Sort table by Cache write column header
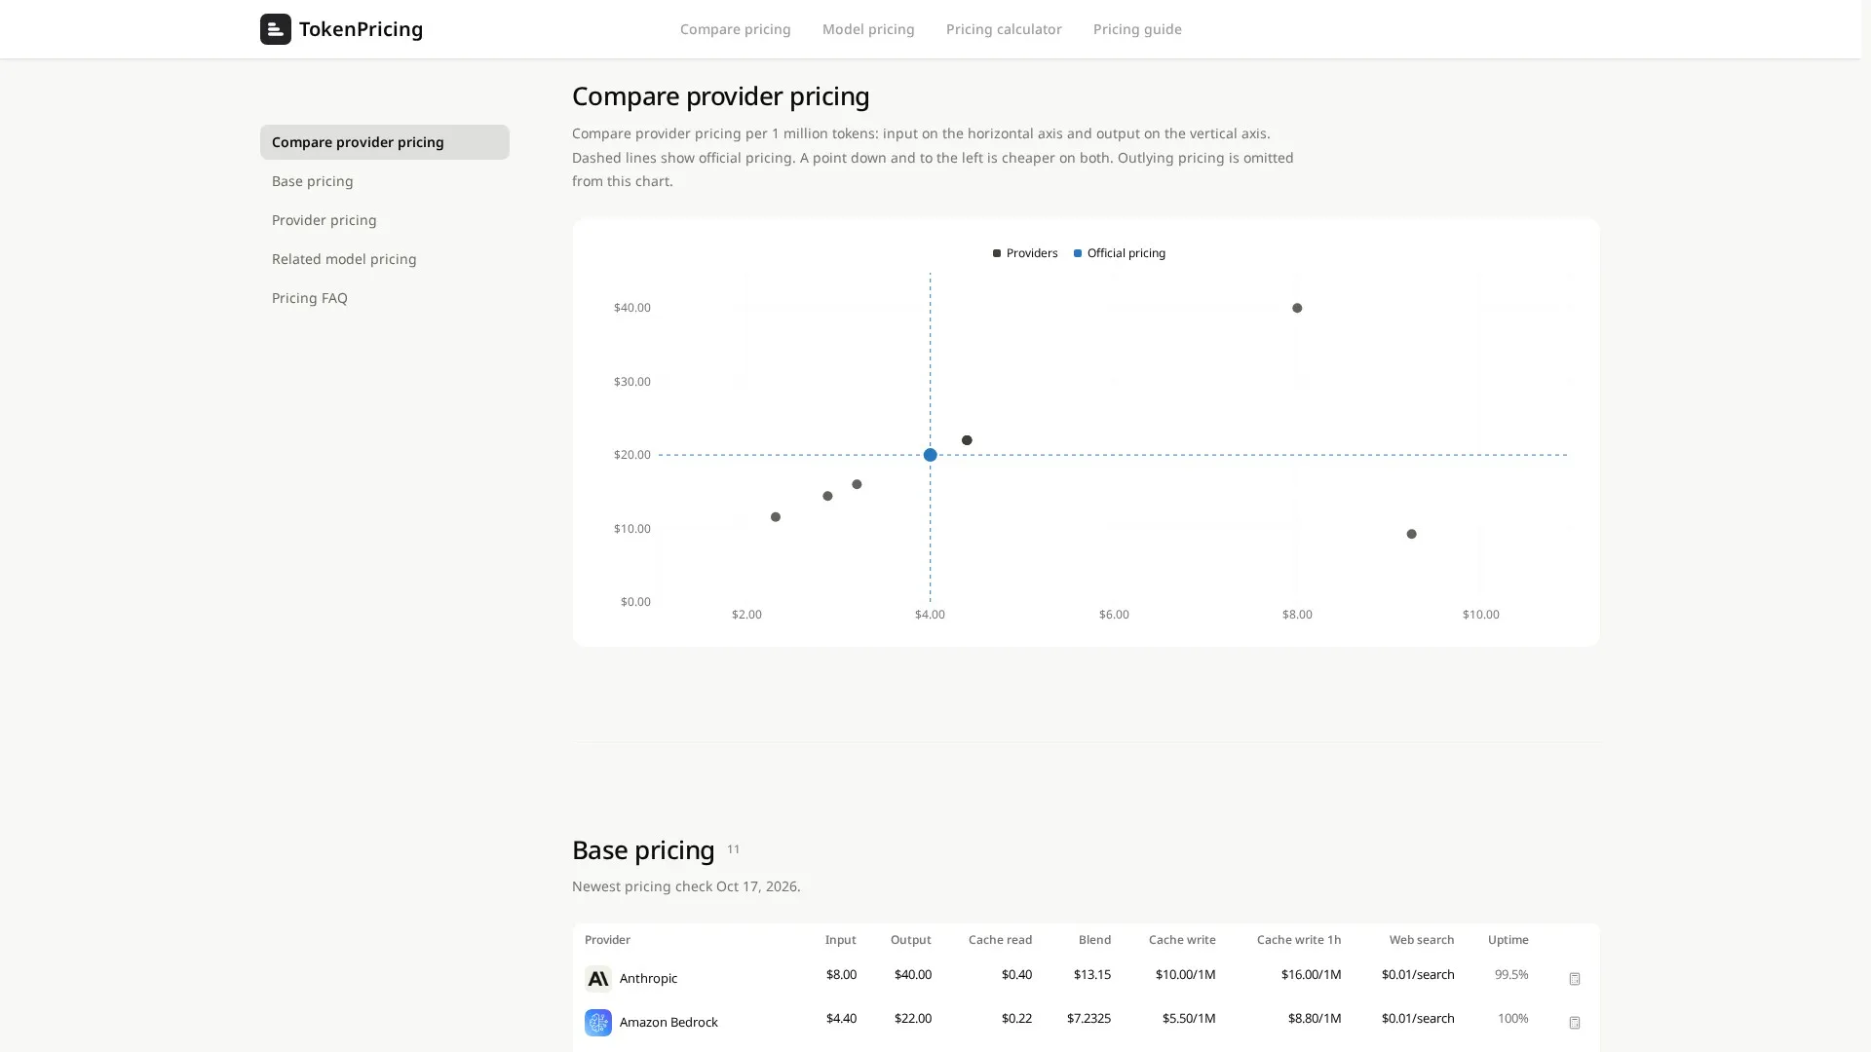The height and width of the screenshot is (1052, 1871). point(1182,940)
